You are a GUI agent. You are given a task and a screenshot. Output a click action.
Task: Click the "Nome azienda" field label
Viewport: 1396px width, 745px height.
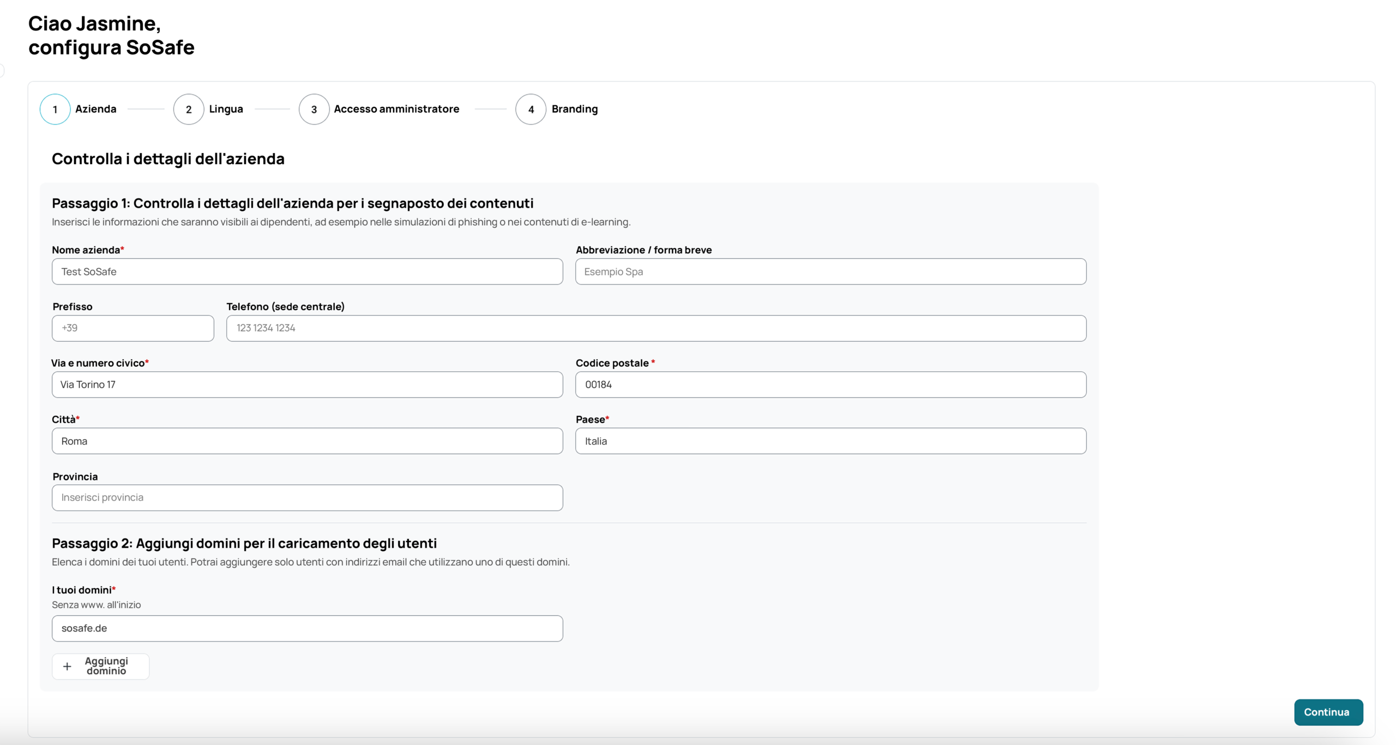coord(88,250)
